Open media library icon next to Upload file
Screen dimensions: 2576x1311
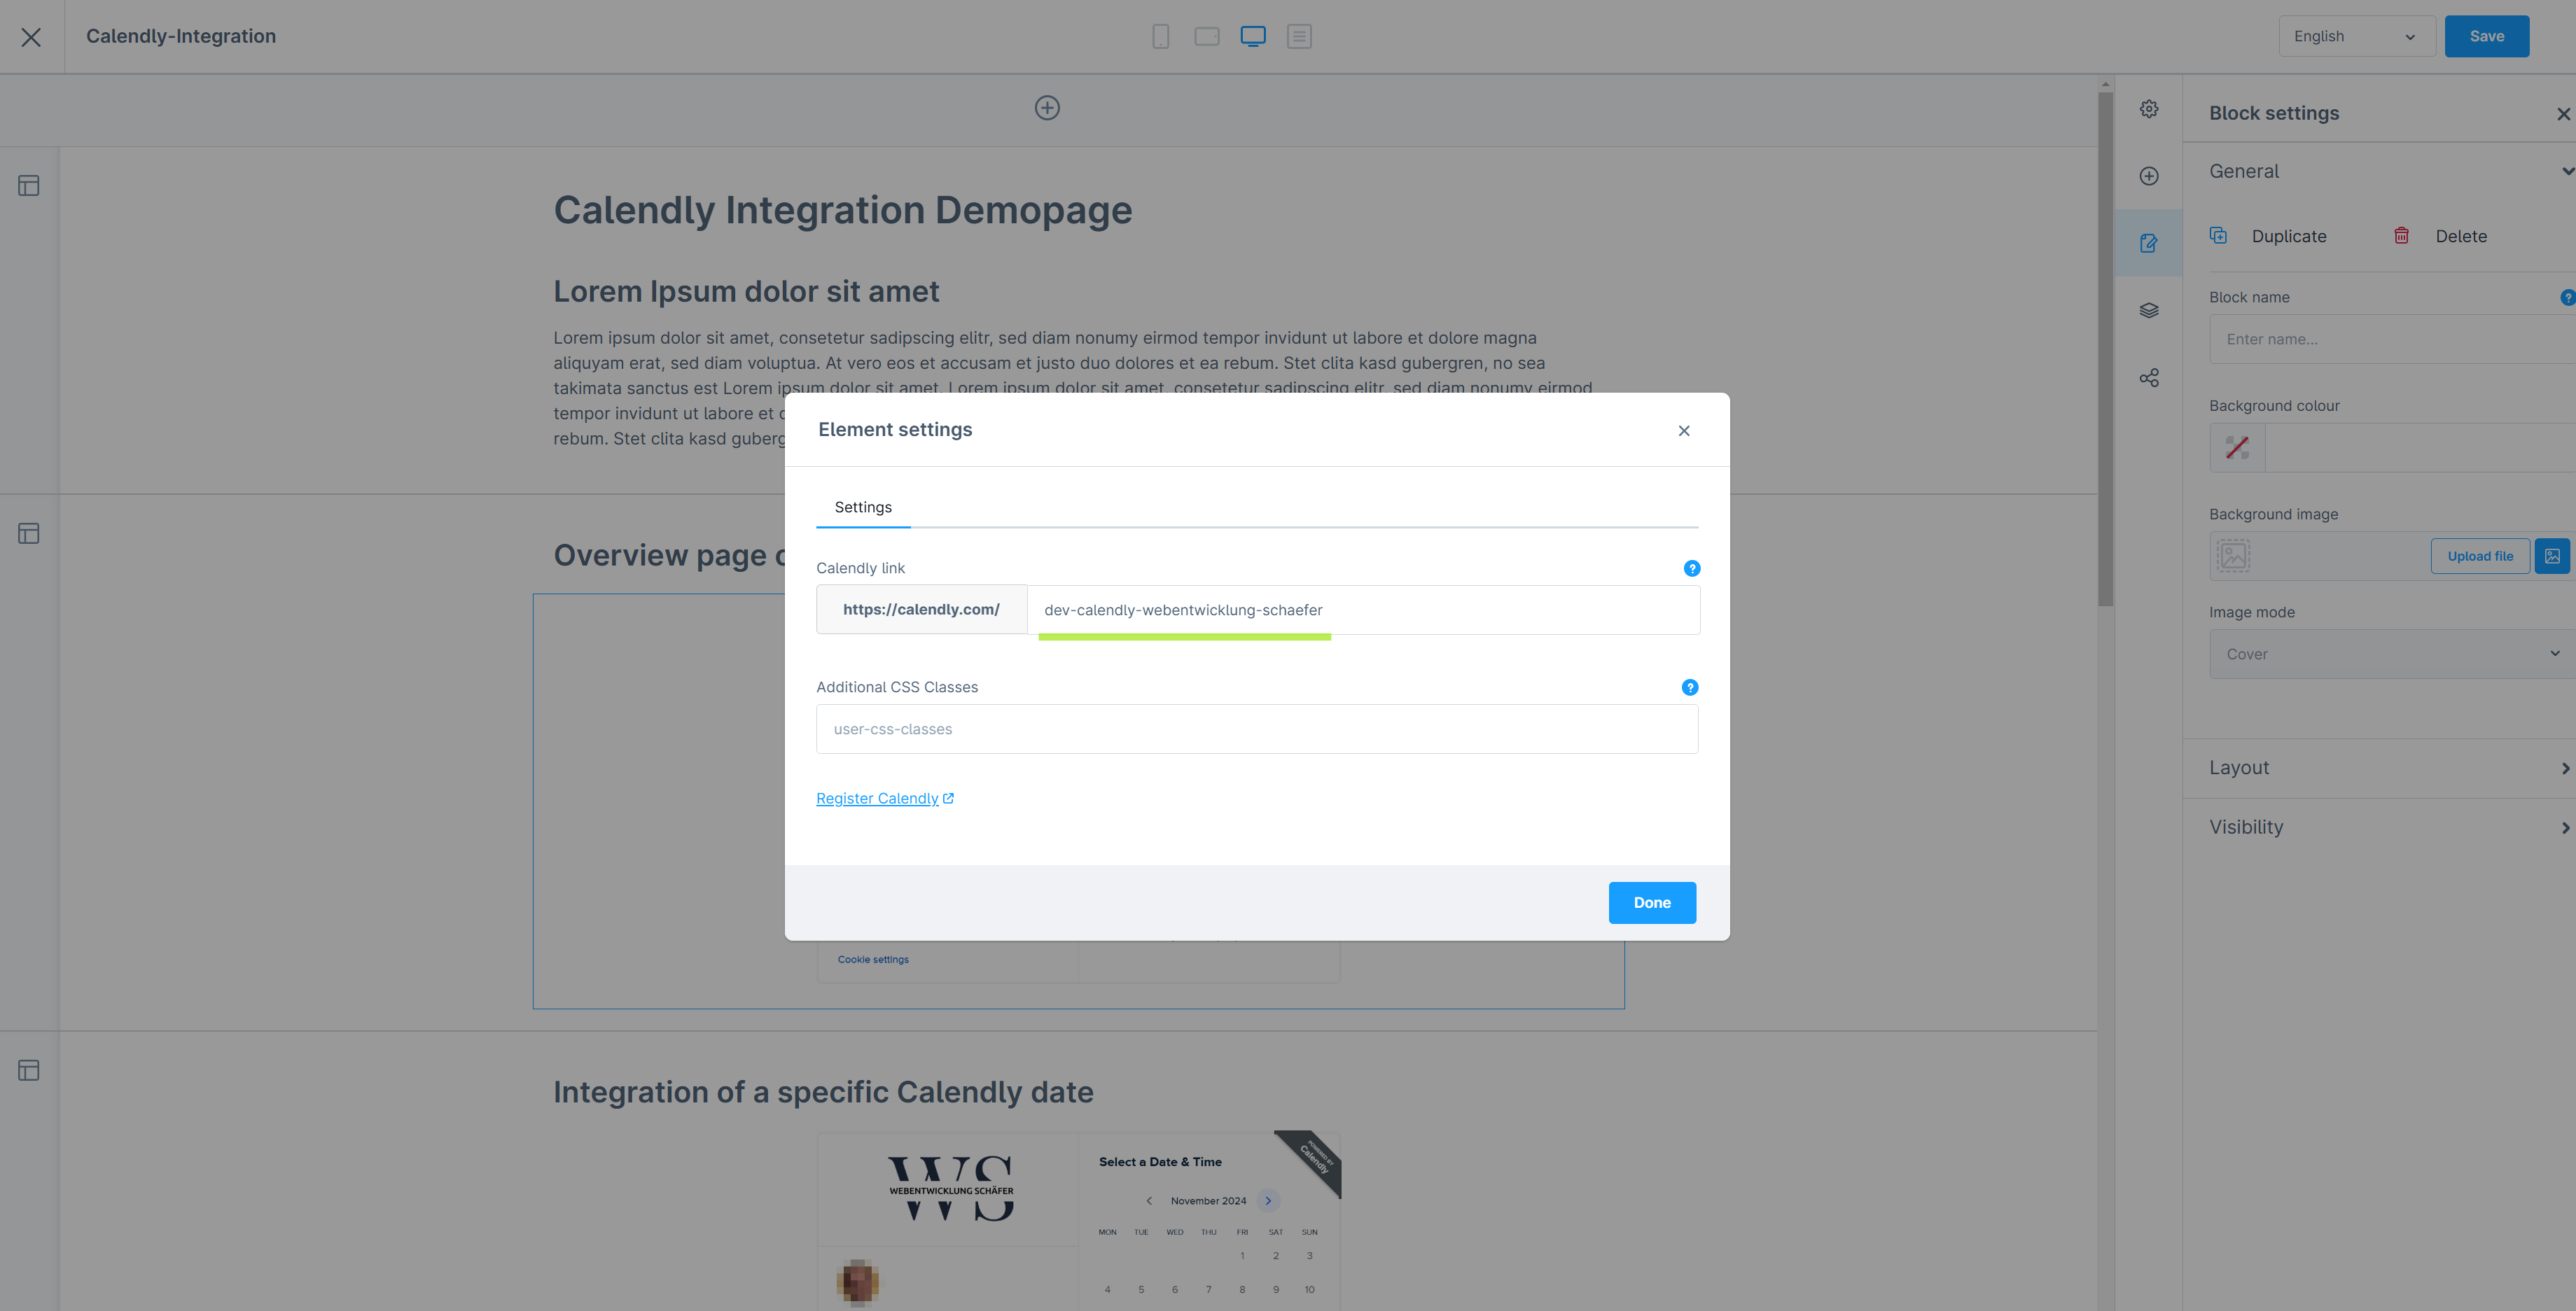[2552, 556]
